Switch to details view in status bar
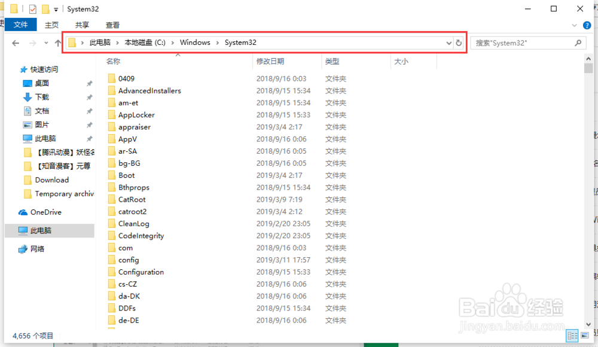The image size is (598, 347). coord(572,335)
